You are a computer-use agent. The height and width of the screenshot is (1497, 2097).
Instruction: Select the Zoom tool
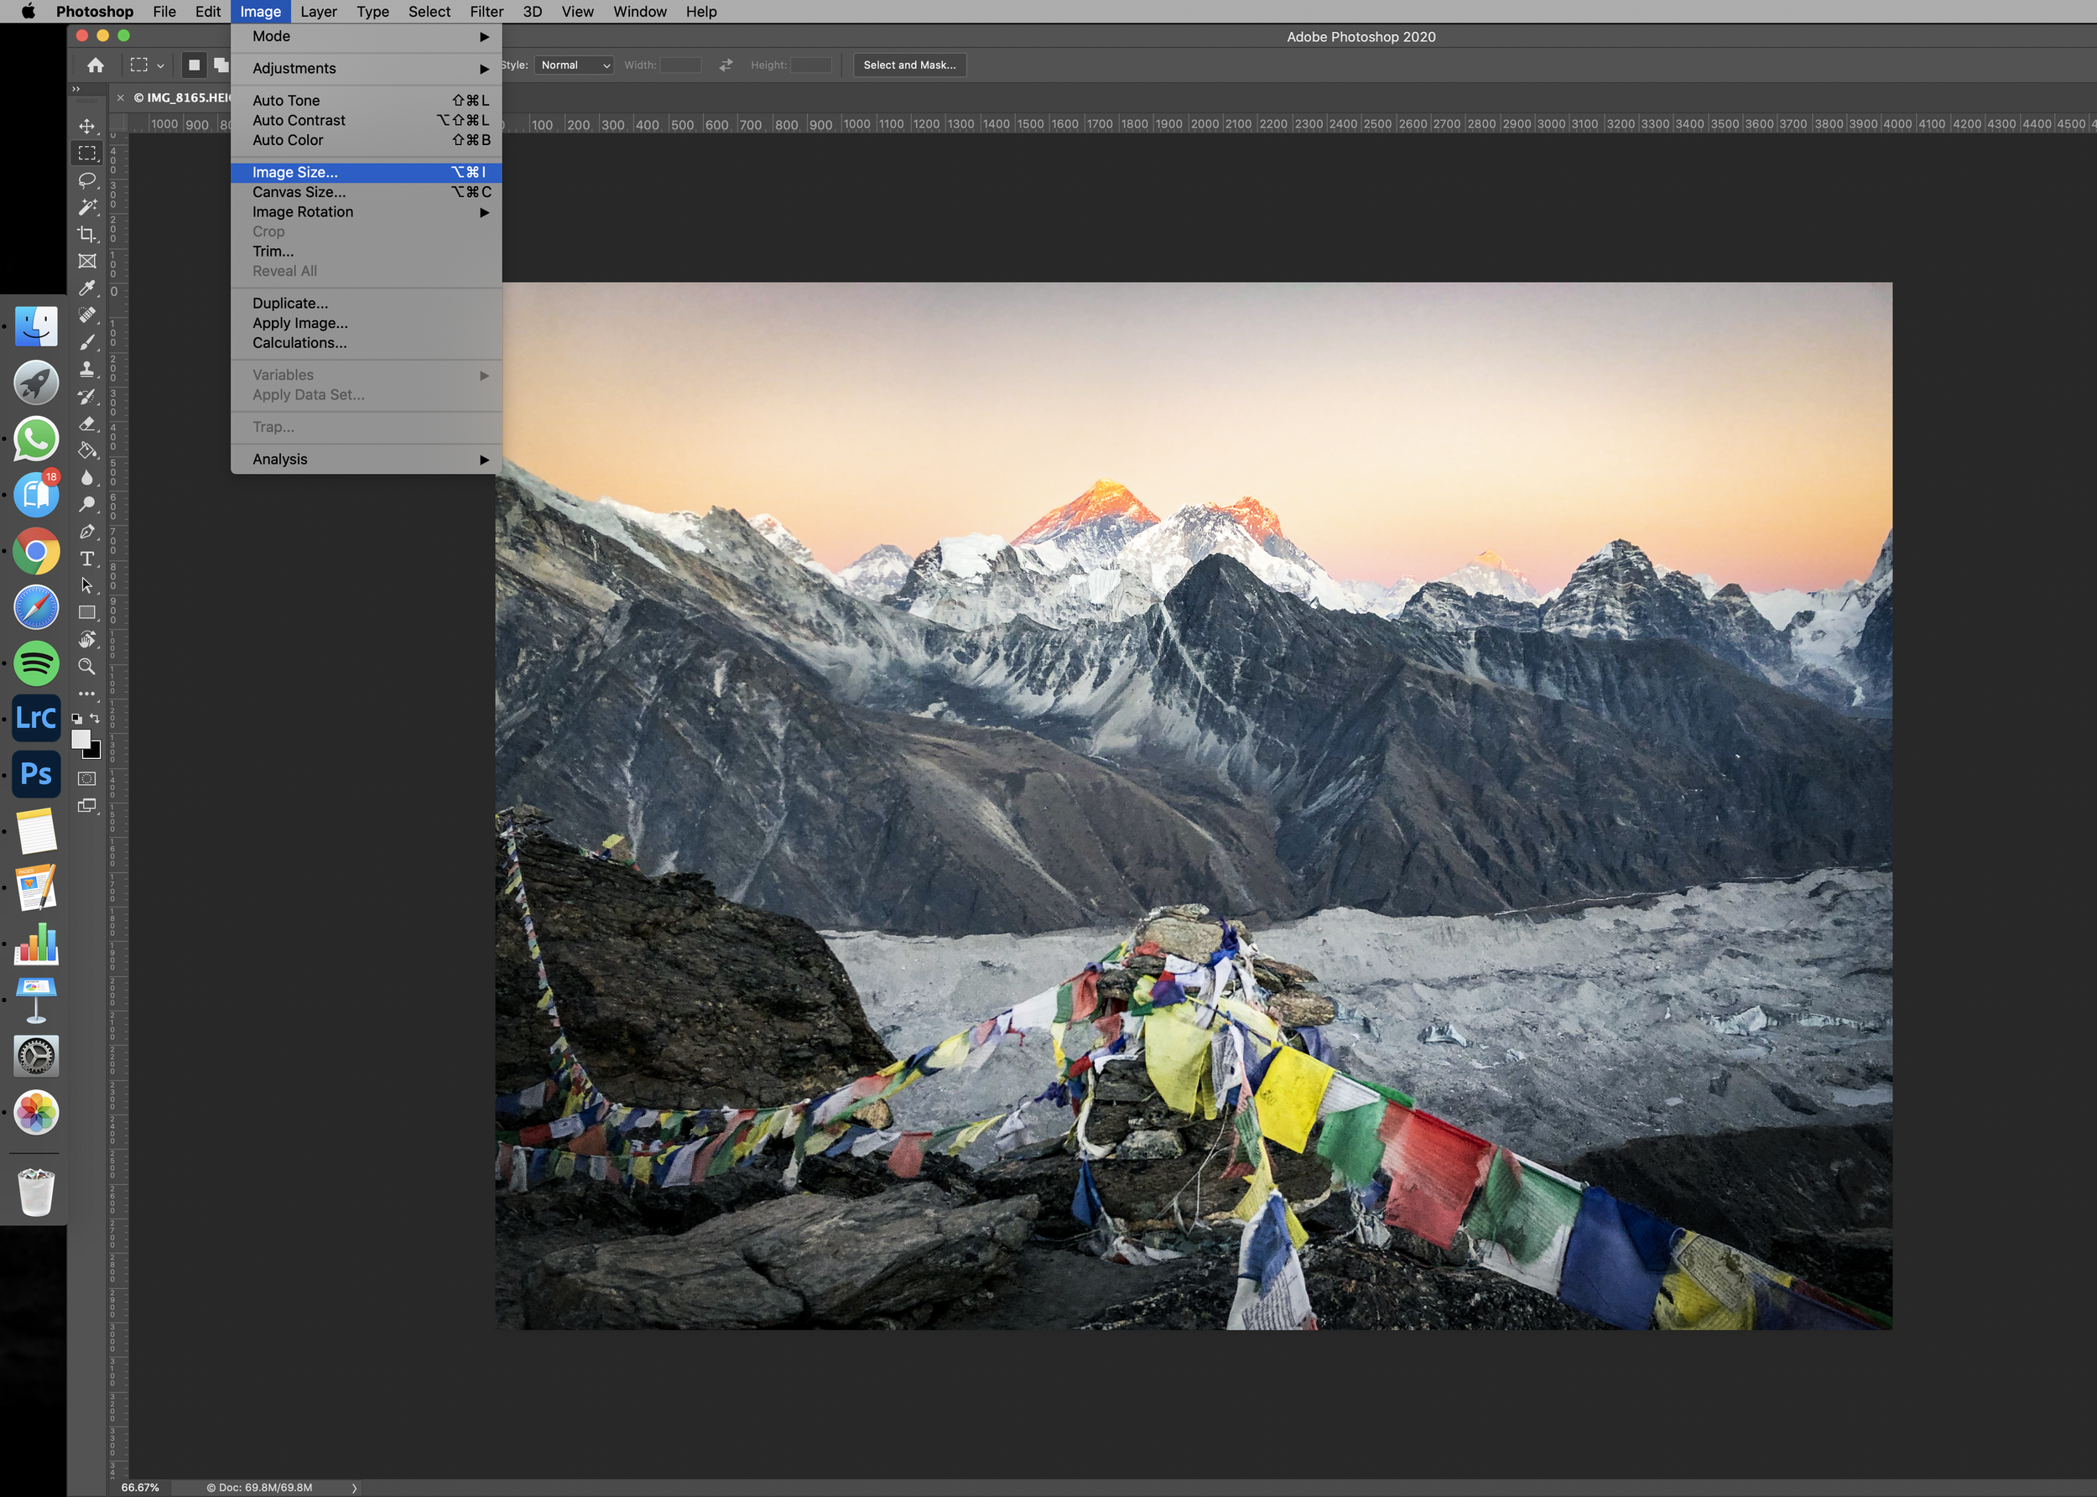coord(87,667)
